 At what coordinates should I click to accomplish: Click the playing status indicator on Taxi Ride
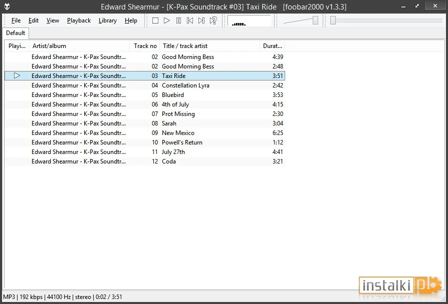point(17,75)
